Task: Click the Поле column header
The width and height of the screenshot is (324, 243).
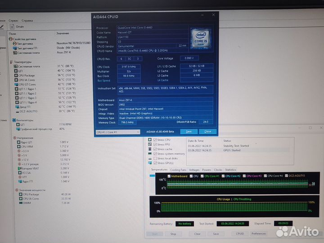Action: pyautogui.click(x=13, y=34)
